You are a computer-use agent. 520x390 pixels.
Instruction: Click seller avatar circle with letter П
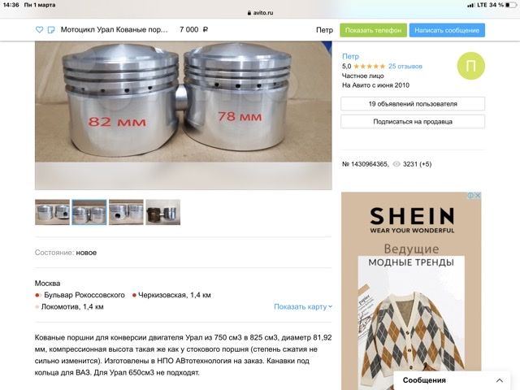click(x=470, y=66)
